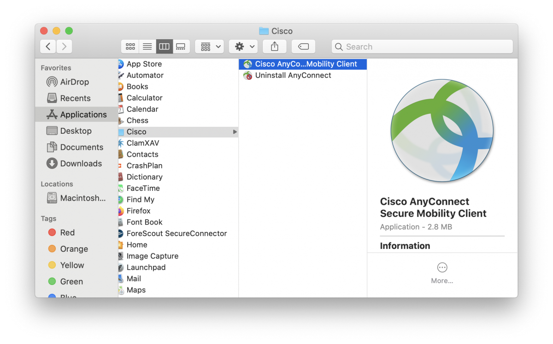This screenshot has height=344, width=553.
Task: Select Calculator in the applications list
Action: click(178, 98)
